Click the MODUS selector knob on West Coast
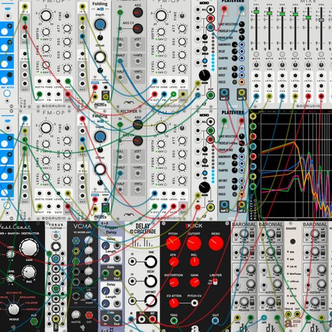 pos(14,309)
